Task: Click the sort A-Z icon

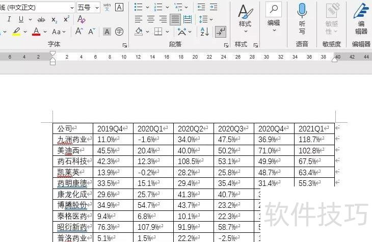Action: click(x=205, y=32)
